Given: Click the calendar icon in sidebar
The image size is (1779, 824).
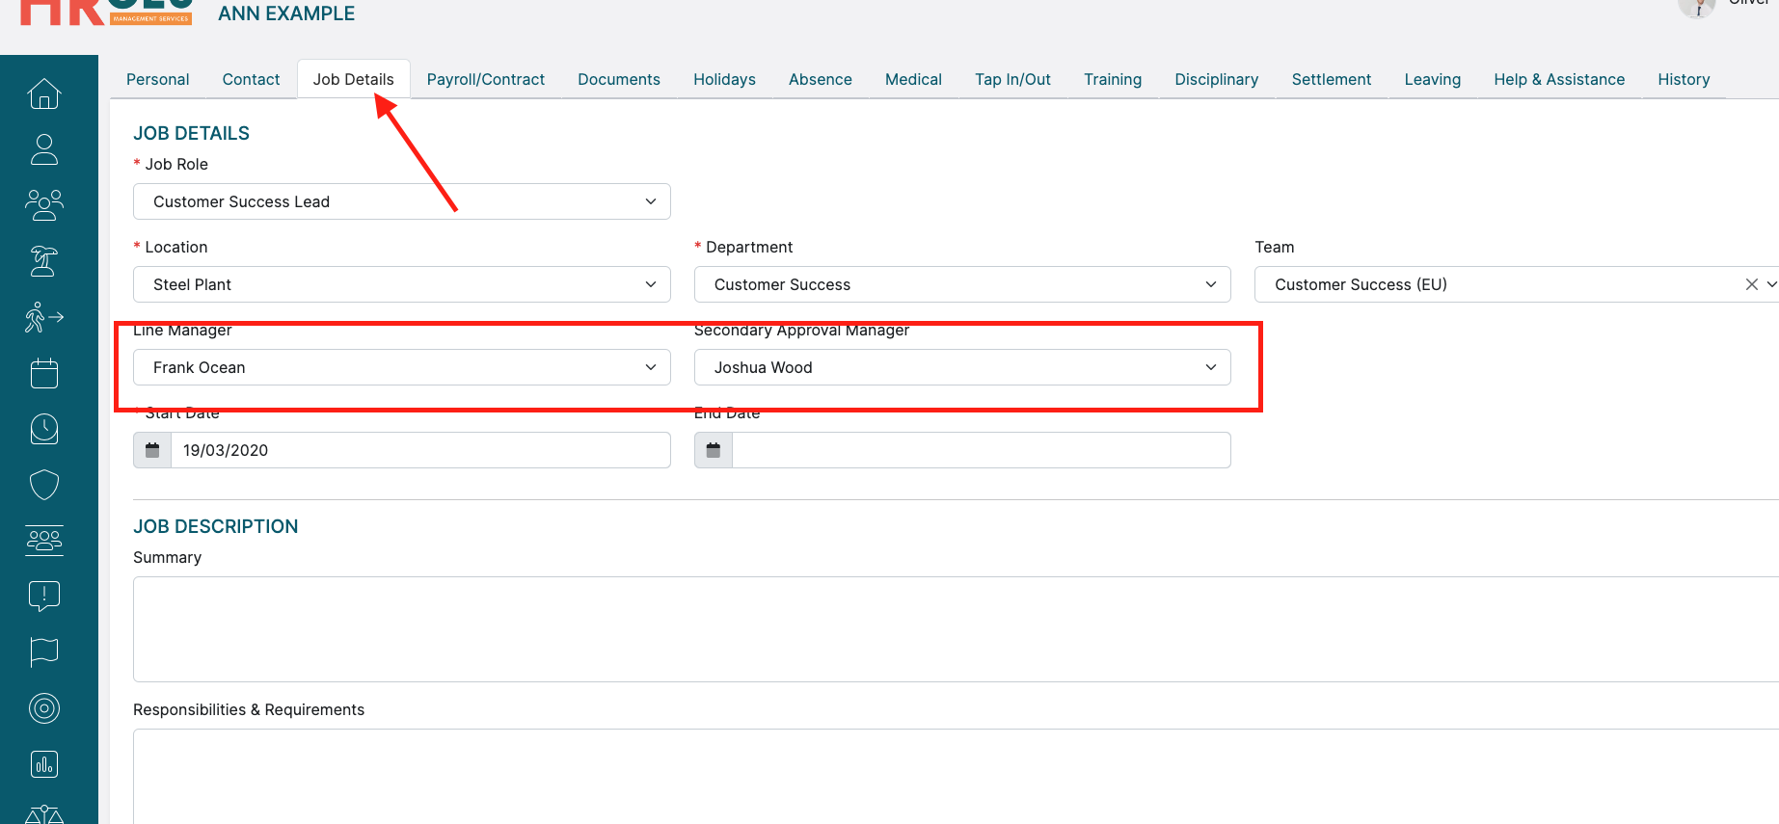Looking at the screenshot, I should (x=44, y=373).
